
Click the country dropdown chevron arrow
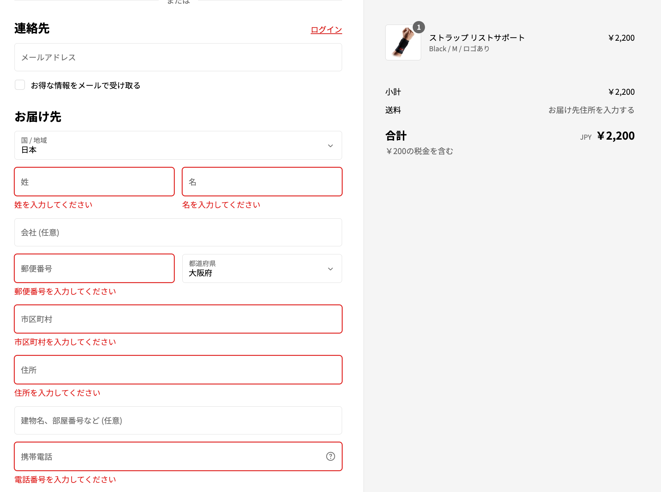[330, 146]
